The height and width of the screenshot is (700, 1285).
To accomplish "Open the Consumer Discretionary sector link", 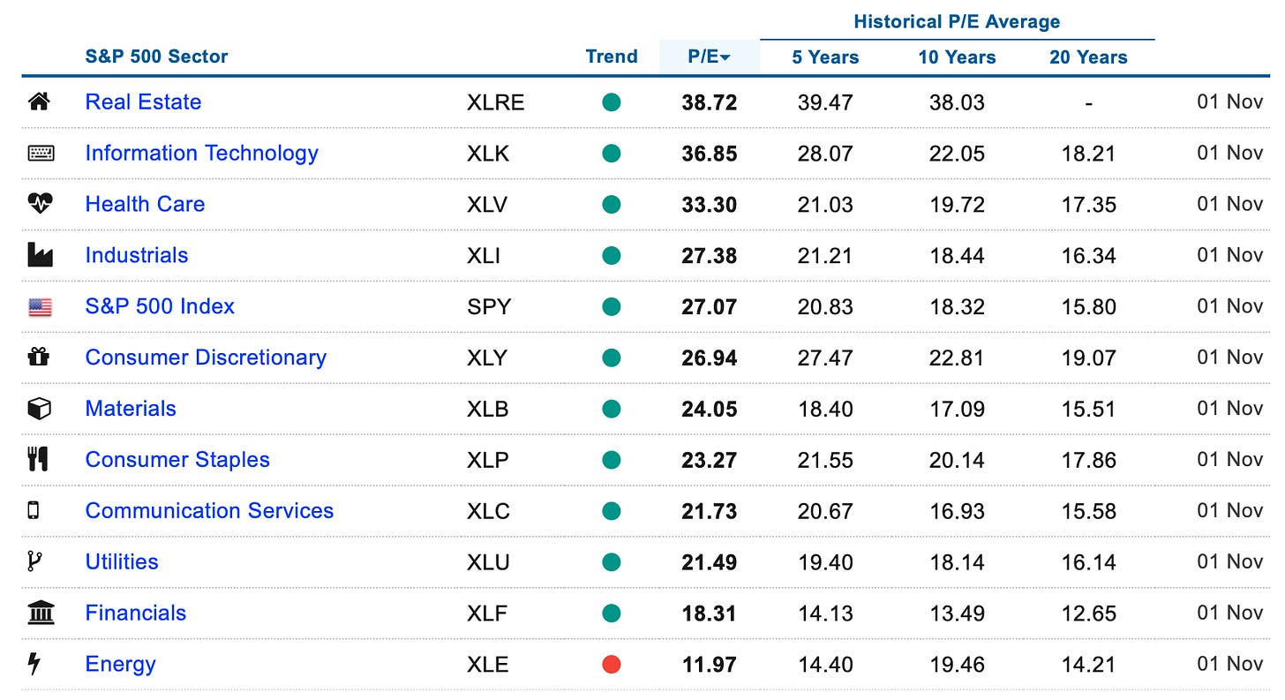I will [206, 358].
